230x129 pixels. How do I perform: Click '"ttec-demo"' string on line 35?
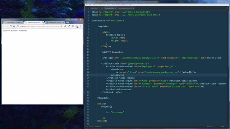click(x=118, y=112)
